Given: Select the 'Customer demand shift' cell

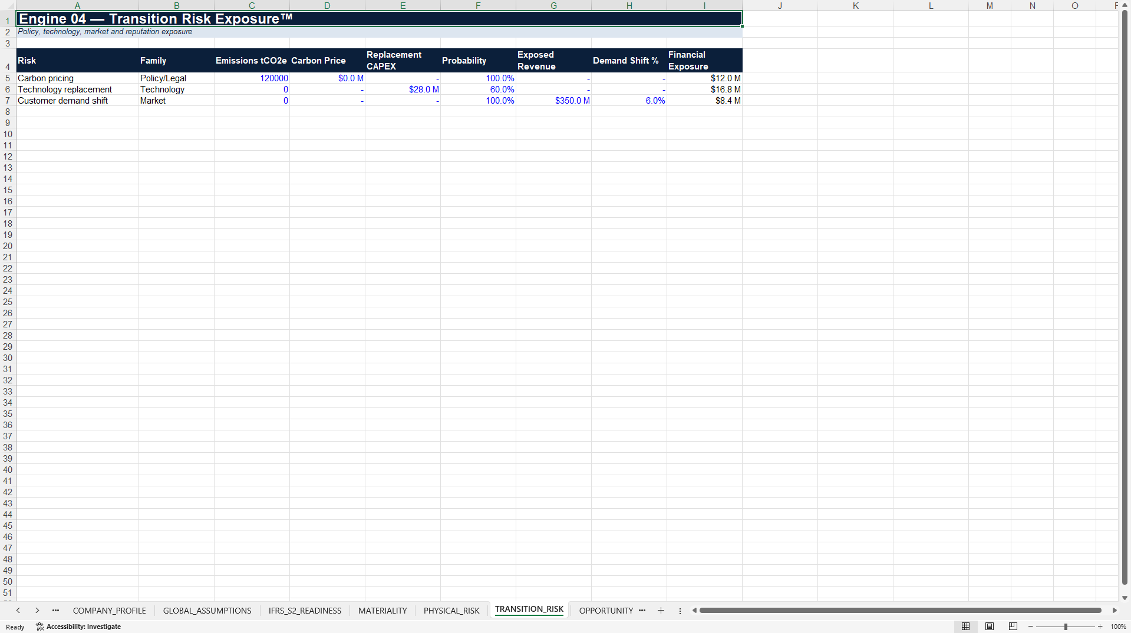Looking at the screenshot, I should (77, 101).
